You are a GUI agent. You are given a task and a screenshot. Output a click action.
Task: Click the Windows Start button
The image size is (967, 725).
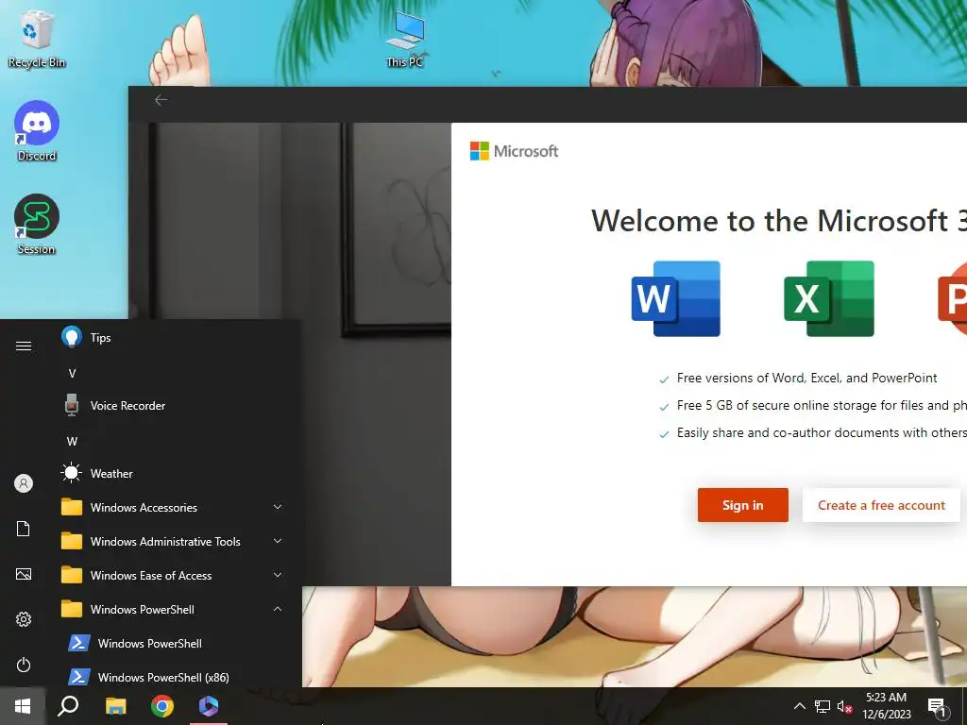click(23, 706)
